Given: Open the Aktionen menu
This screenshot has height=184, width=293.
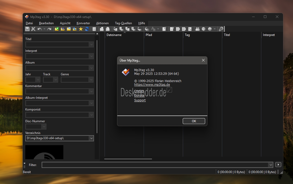Looking at the screenshot, I should tap(102, 23).
